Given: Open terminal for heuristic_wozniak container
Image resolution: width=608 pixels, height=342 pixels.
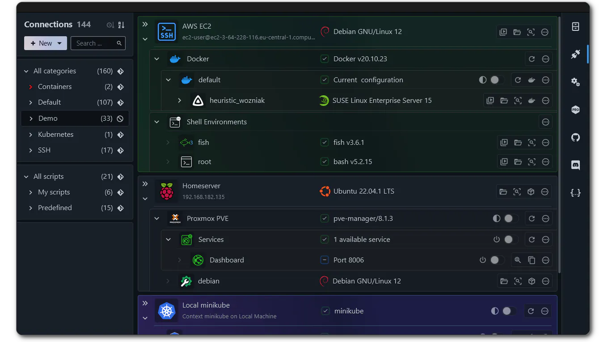Looking at the screenshot, I should tap(490, 101).
